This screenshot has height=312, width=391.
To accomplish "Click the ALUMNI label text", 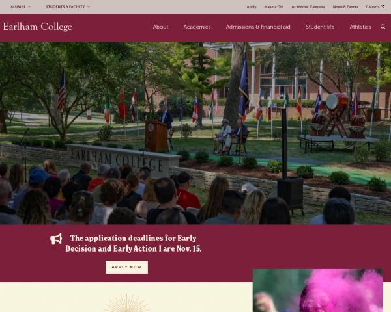I will coord(18,7).
